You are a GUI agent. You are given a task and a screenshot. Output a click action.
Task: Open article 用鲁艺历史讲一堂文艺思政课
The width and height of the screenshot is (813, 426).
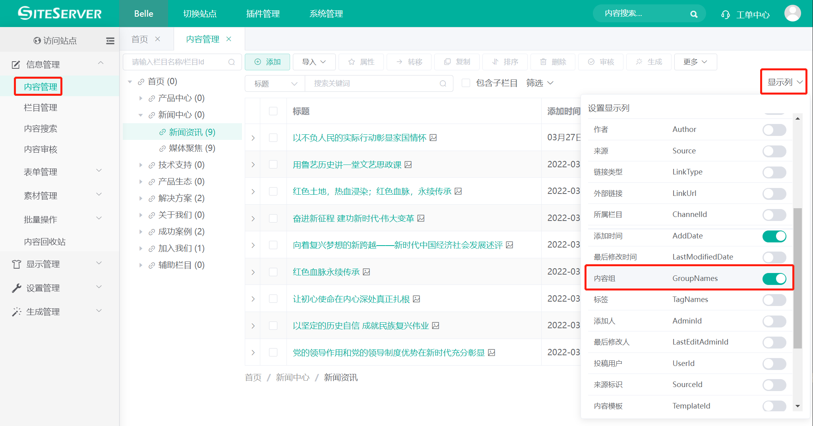pyautogui.click(x=347, y=165)
